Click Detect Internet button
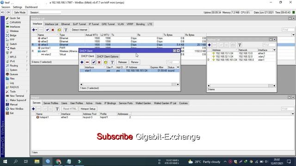Viewport: 296px width, 166px height. tap(80, 30)
